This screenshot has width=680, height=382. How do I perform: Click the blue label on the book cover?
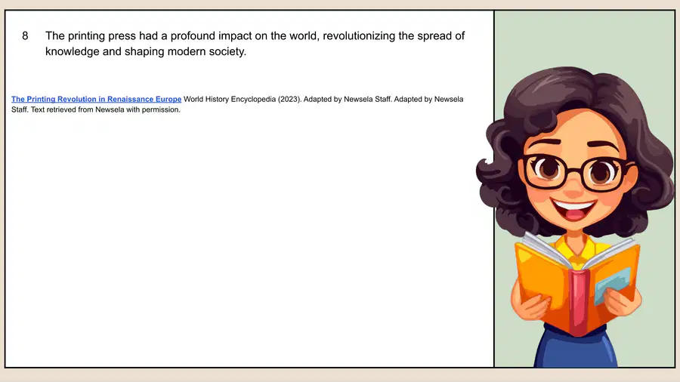(612, 285)
